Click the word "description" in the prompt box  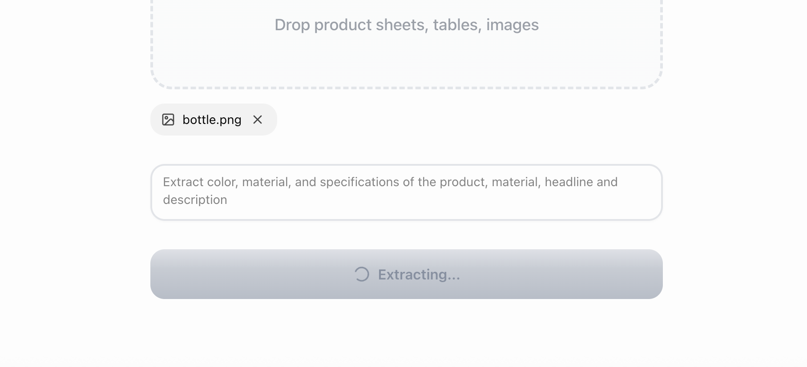coord(195,200)
